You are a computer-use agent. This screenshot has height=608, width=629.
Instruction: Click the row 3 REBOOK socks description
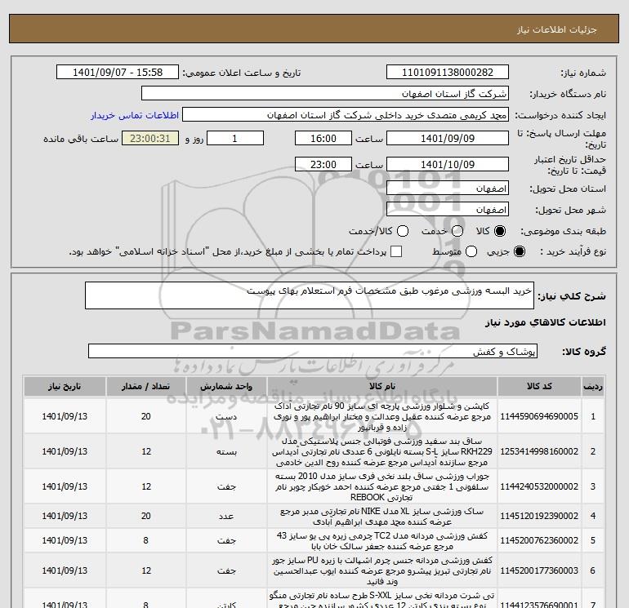coord(382,486)
